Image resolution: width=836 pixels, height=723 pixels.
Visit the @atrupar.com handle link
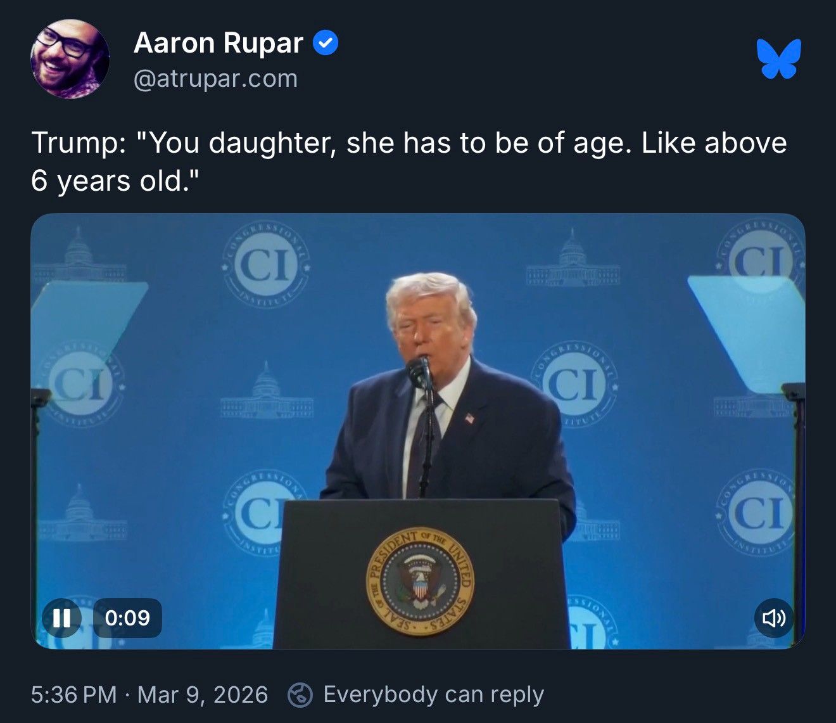coord(215,79)
